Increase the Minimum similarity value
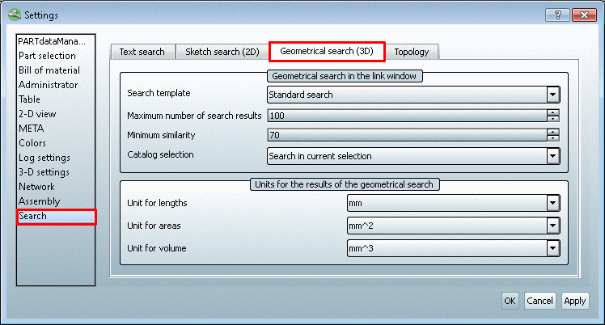 click(x=553, y=132)
